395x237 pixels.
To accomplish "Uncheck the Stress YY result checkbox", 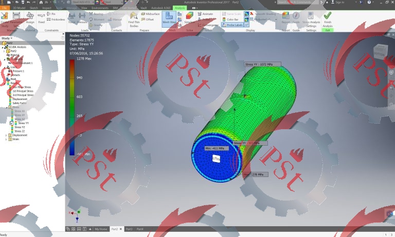I will (12, 123).
